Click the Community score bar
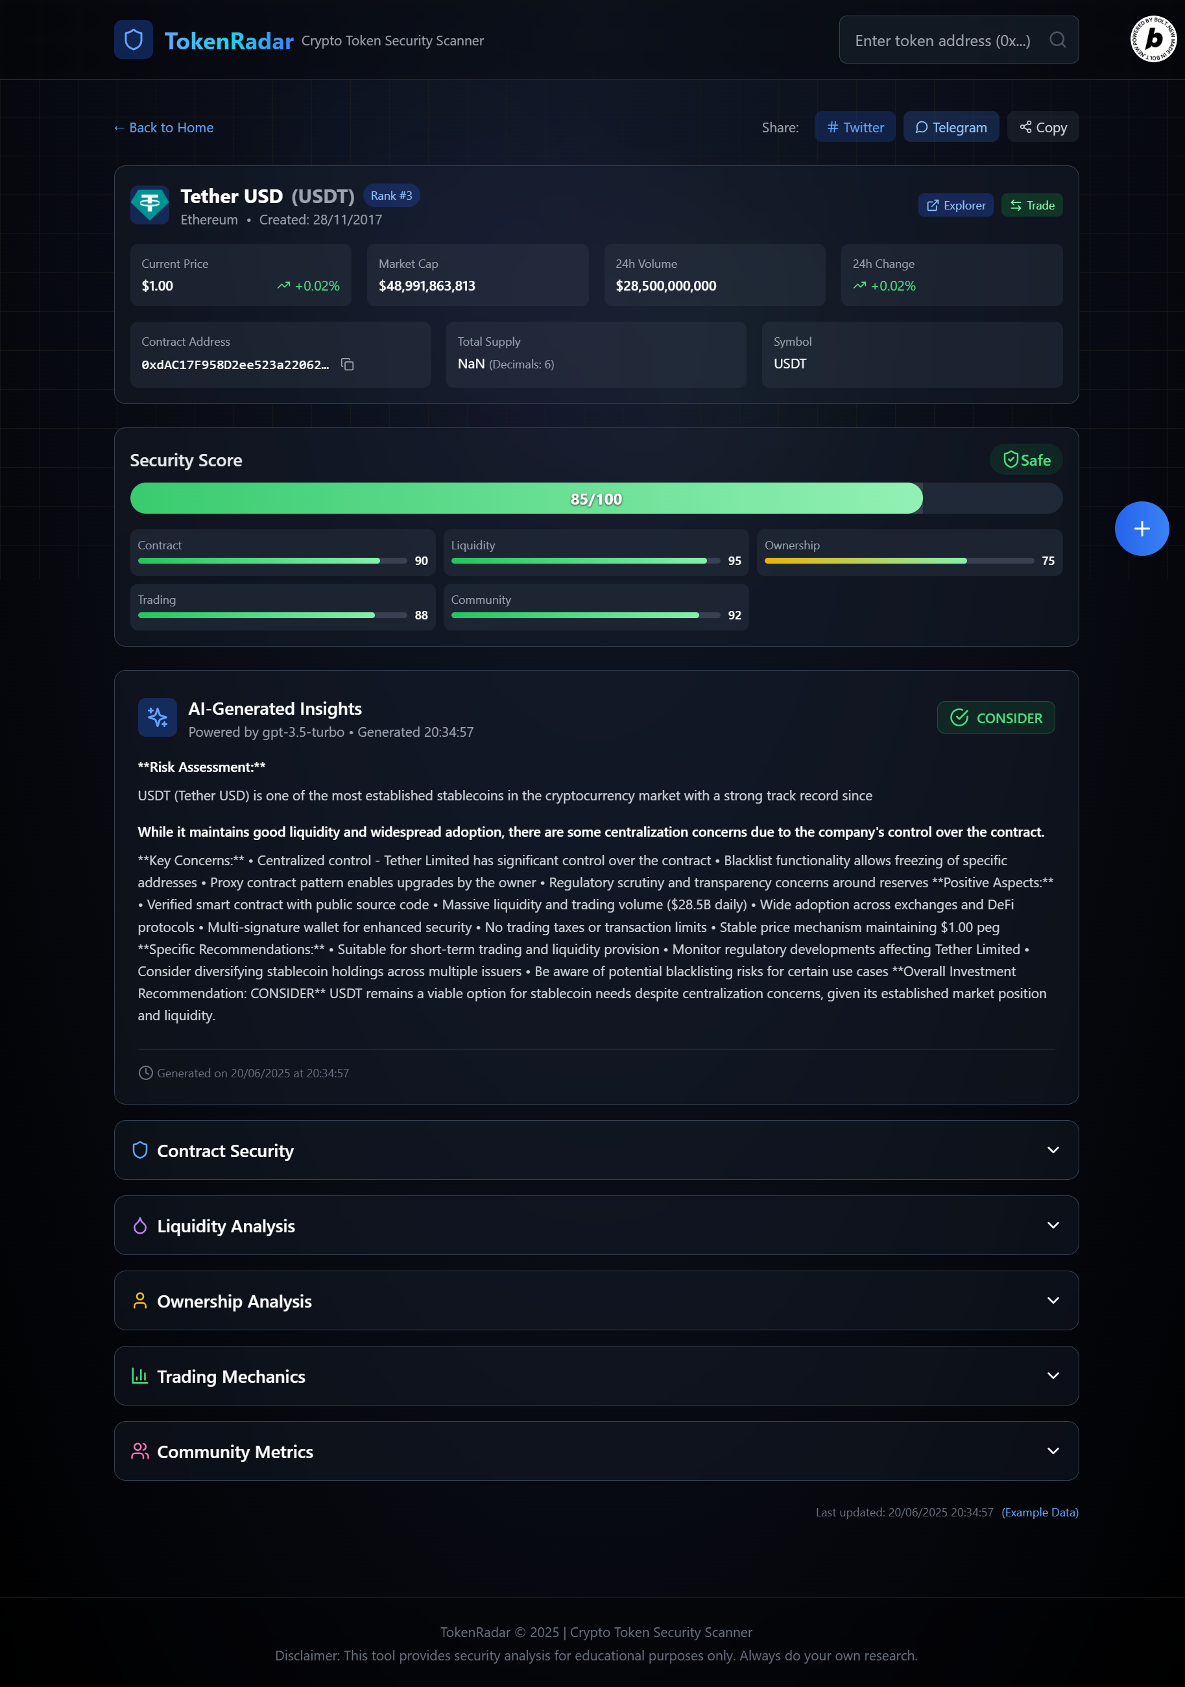 585,616
